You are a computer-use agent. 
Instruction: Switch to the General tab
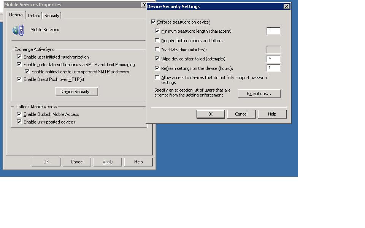coord(16,15)
